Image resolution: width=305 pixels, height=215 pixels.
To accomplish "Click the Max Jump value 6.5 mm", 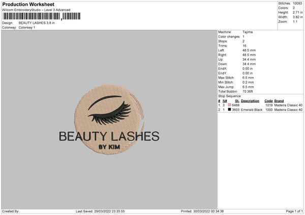I will click(x=248, y=87).
